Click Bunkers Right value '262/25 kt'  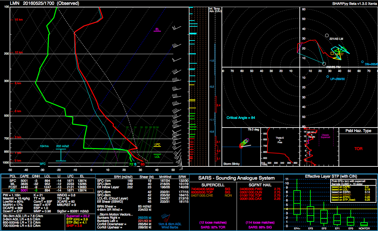[145, 218]
